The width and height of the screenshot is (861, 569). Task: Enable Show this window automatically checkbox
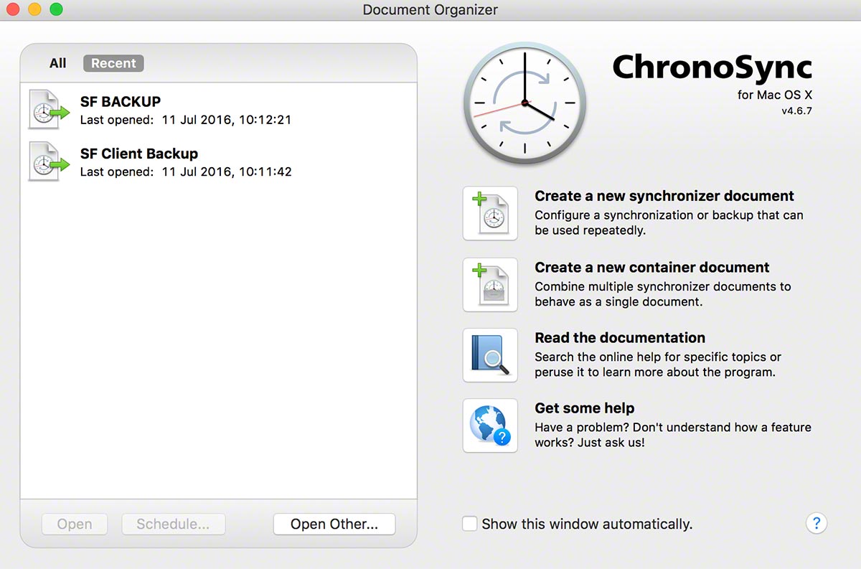pos(470,524)
